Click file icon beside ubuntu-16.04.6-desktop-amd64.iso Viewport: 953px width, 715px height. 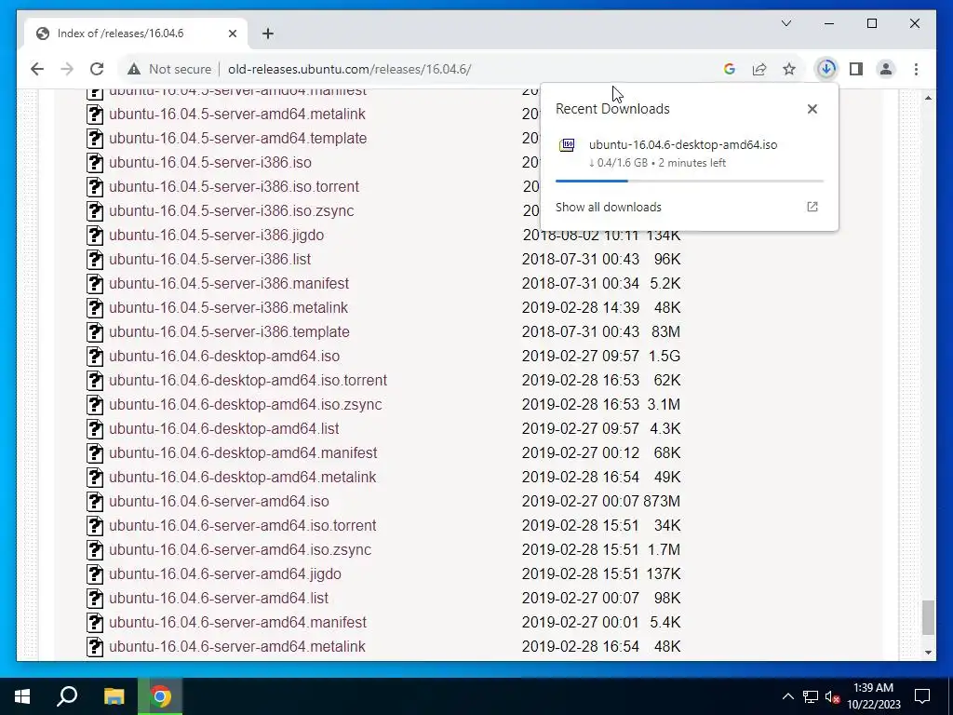pos(95,357)
